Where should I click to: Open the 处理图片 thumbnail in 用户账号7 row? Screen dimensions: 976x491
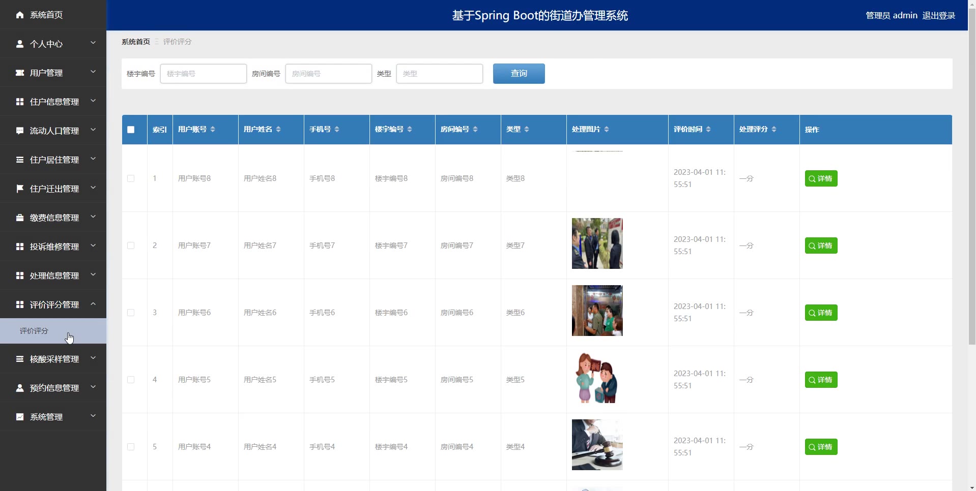pyautogui.click(x=597, y=243)
